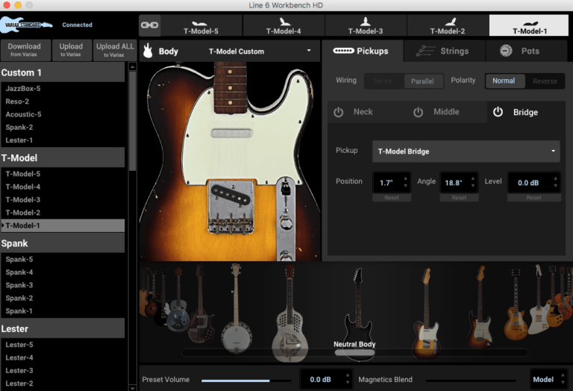Toggle the Middle pickup power button

(418, 112)
